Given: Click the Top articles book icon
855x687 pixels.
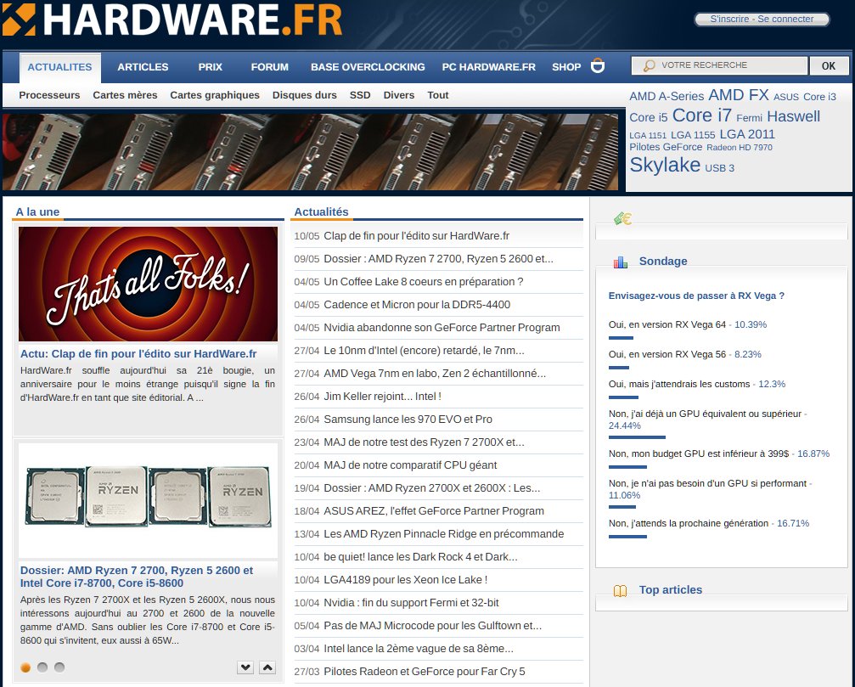Looking at the screenshot, I should tap(620, 589).
